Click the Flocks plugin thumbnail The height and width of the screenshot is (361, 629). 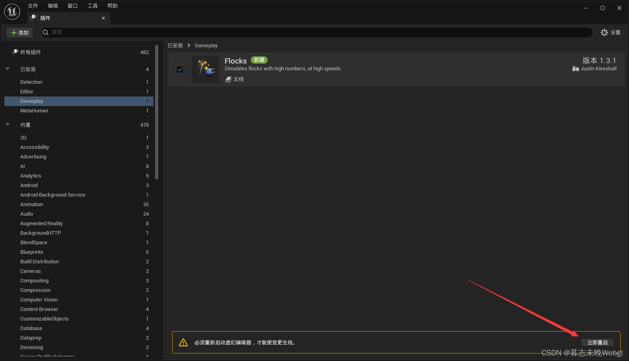coord(205,69)
